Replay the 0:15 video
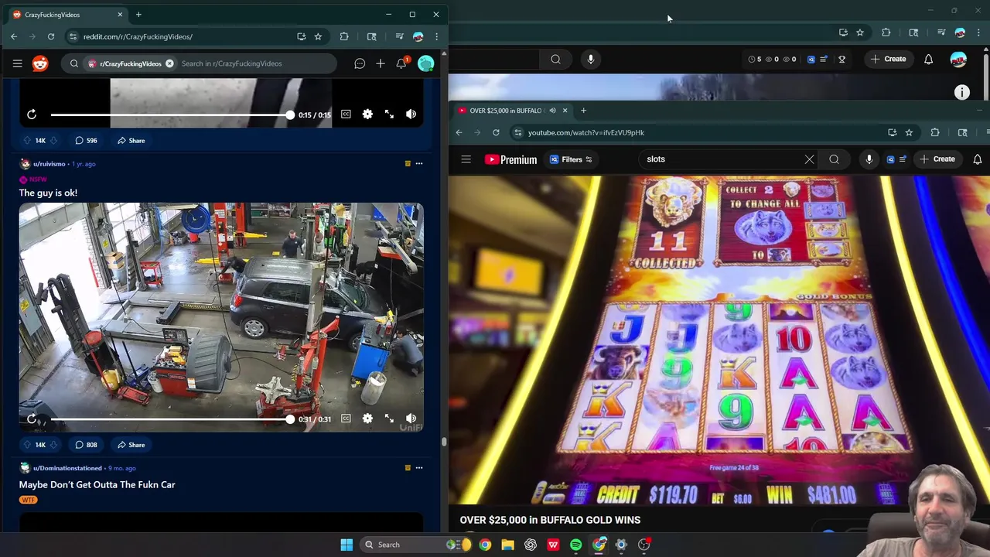This screenshot has width=990, height=557. 32,114
